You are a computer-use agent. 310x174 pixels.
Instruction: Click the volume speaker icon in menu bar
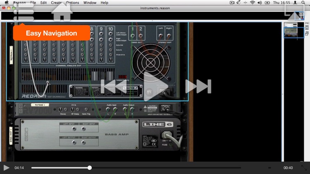click(260, 2)
